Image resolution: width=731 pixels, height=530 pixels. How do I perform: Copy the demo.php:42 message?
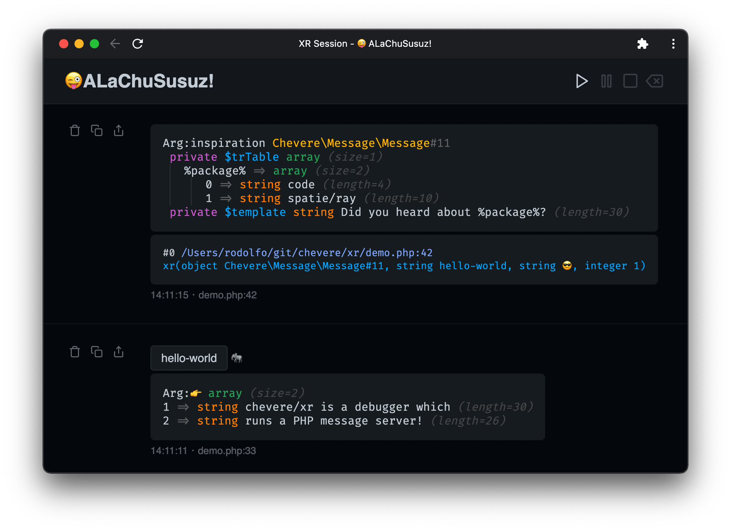click(97, 130)
